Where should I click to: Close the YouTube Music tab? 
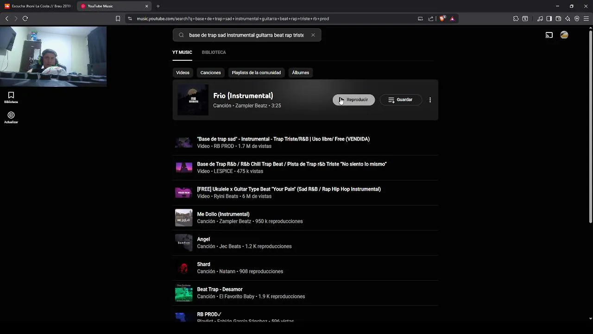click(147, 6)
